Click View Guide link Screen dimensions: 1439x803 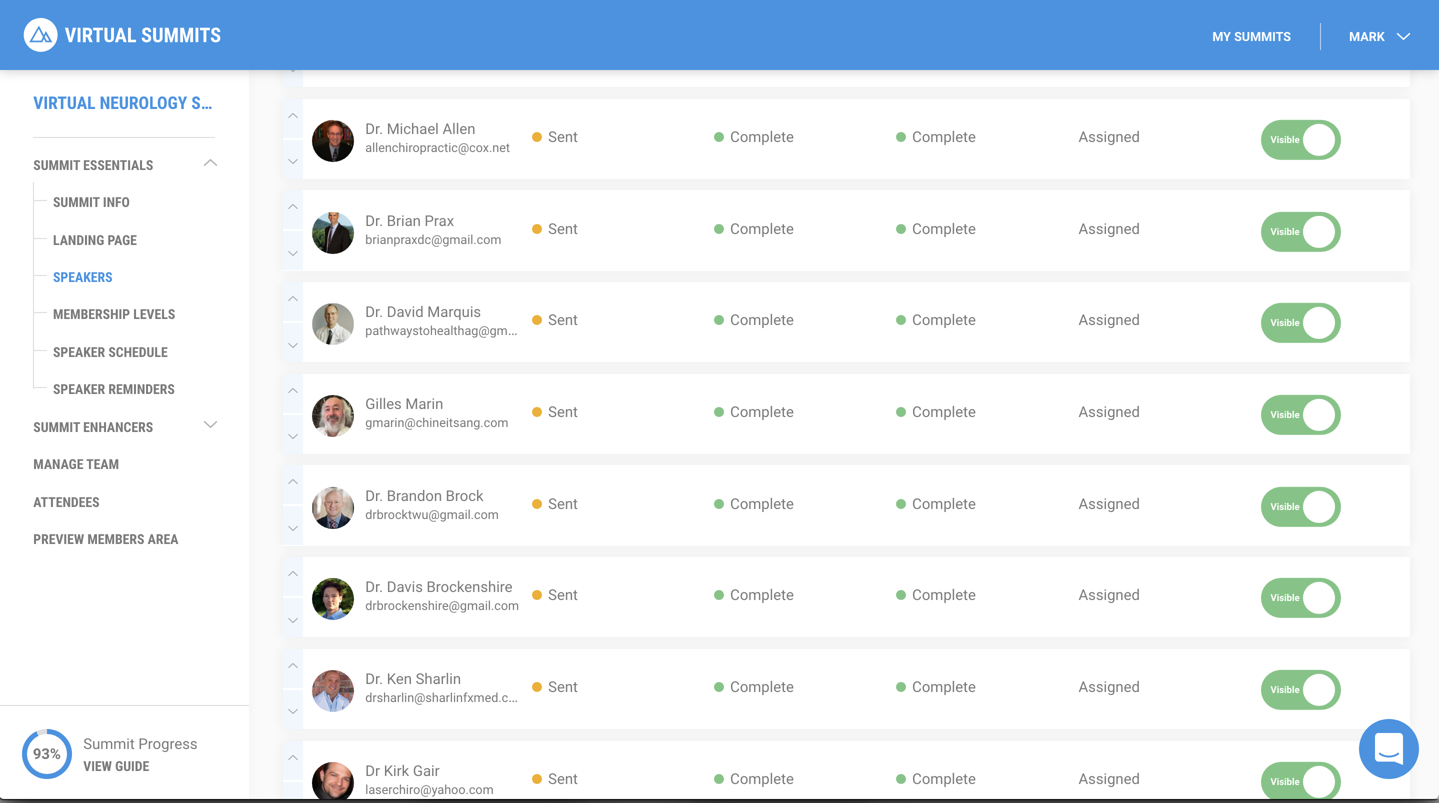[116, 766]
